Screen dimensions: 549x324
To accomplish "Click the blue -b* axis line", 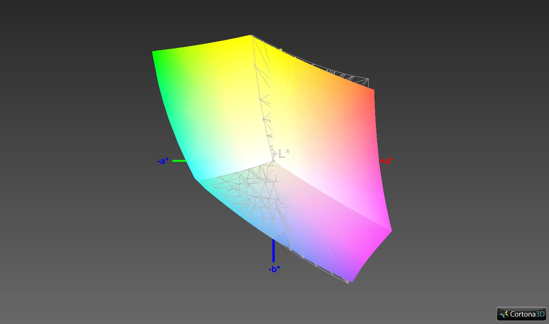I will coord(274,251).
